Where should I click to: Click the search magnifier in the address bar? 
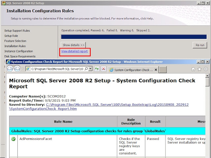click(x=86, y=69)
